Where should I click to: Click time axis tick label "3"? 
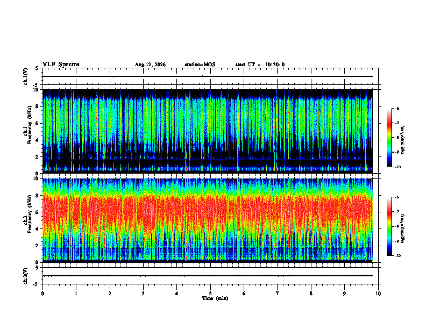[x=143, y=294]
